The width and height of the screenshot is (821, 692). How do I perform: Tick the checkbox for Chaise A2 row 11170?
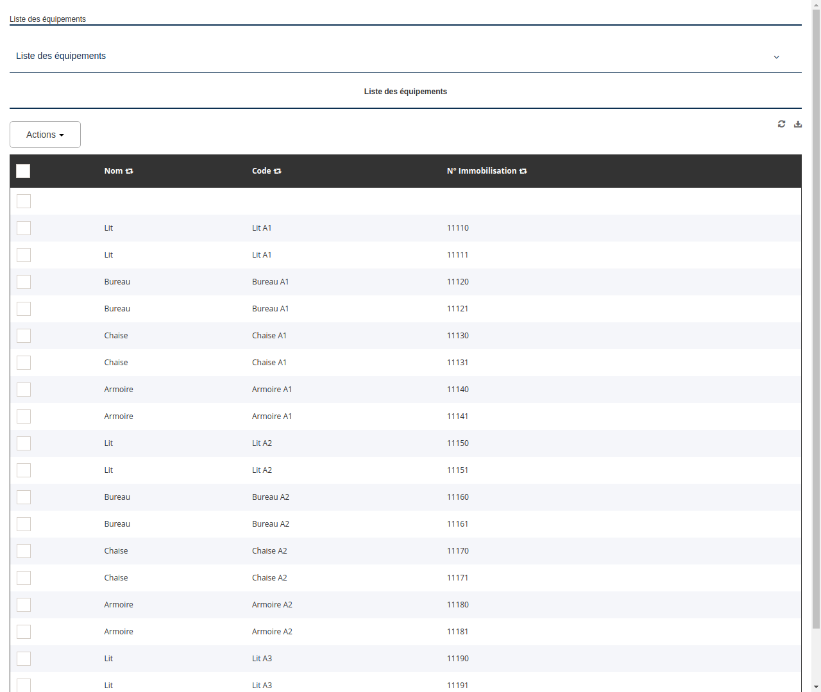[23, 551]
